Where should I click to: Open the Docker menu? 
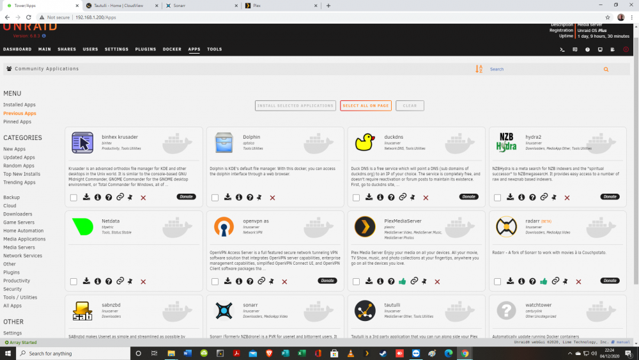click(172, 49)
